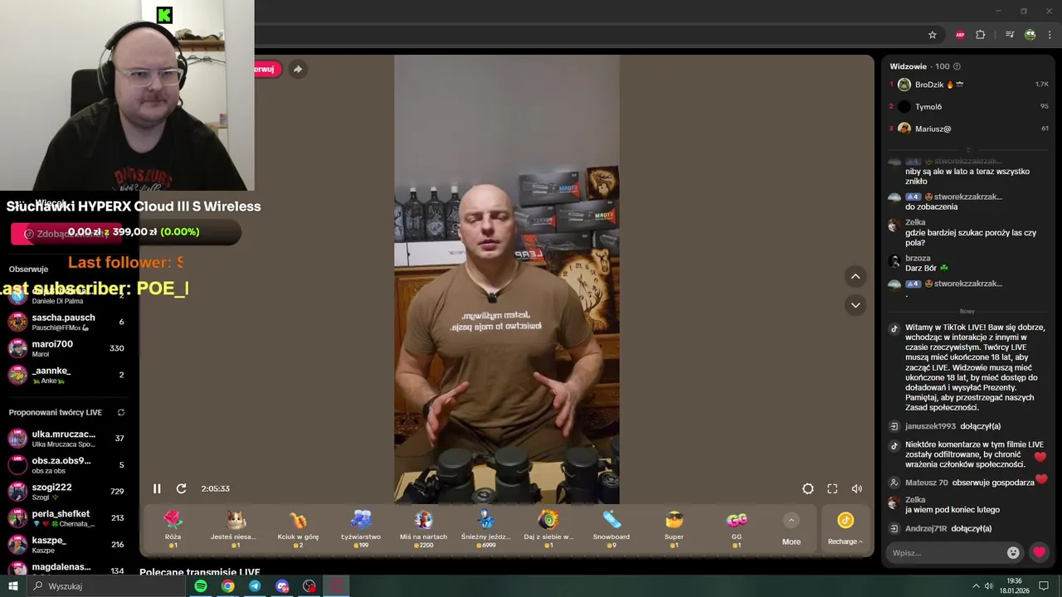Open perla_shefket suggested live
The height and width of the screenshot is (597, 1062).
(x=68, y=517)
